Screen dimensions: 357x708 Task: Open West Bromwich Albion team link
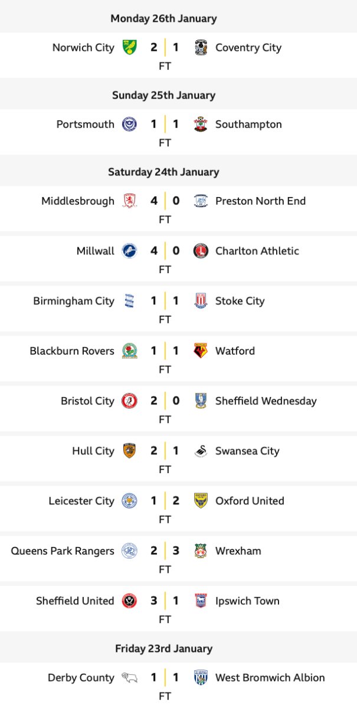[x=270, y=678]
